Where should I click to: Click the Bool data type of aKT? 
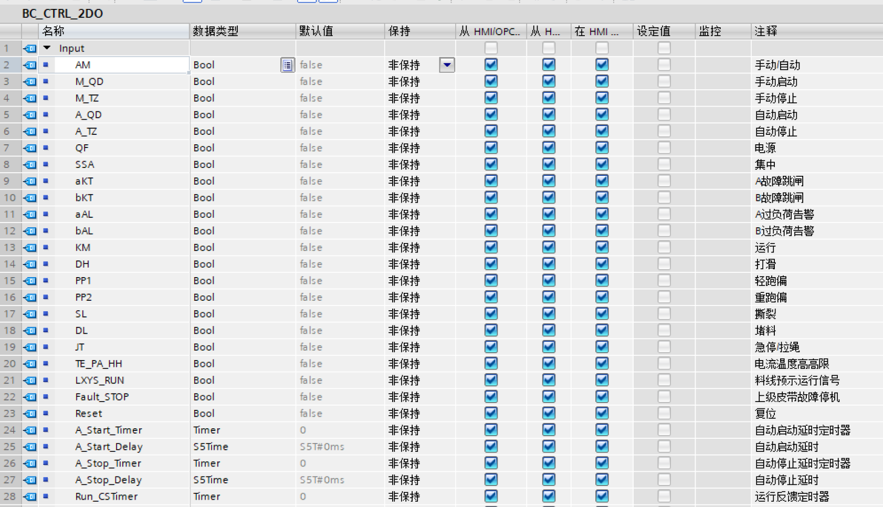204,181
